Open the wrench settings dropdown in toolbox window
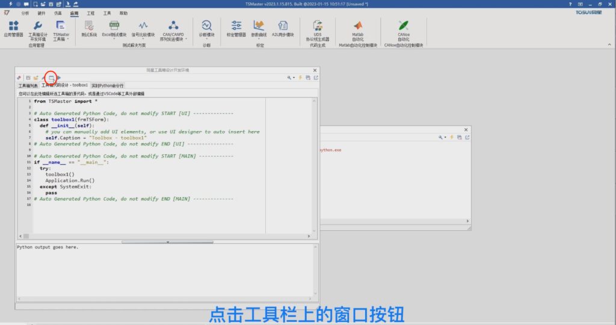This screenshot has height=325, width=616. click(x=291, y=77)
